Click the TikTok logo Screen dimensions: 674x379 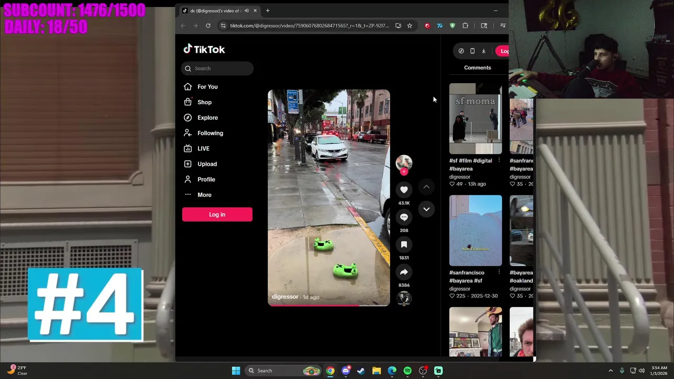click(204, 49)
